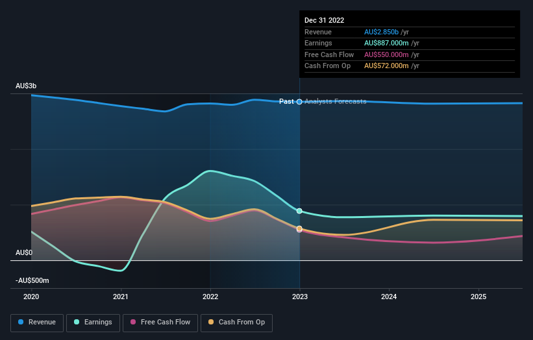Click the Cash From Op label in tooltip
533x340 pixels.
pos(327,66)
